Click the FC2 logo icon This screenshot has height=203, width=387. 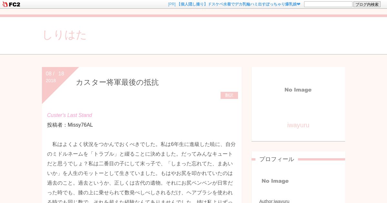point(11,4)
